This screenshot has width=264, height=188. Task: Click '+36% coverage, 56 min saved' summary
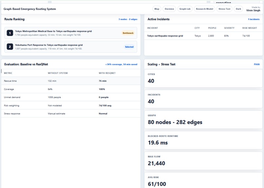point(121,64)
